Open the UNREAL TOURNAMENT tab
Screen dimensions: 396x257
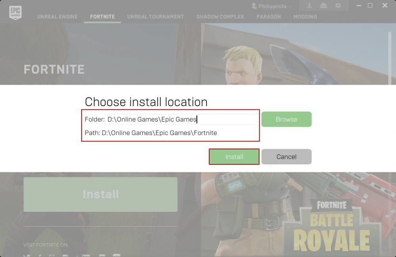click(155, 17)
